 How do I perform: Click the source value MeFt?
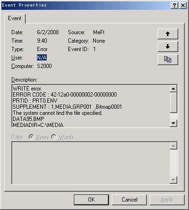coord(99,32)
